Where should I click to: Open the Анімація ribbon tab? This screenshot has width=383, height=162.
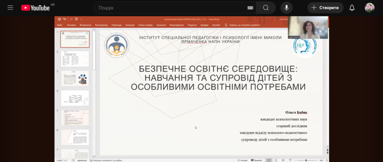(130, 25)
